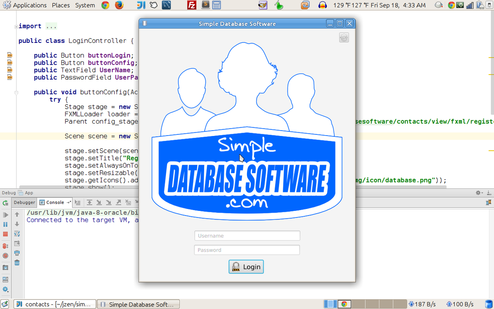This screenshot has height=309, width=494.
Task: Open the Places menu
Action: (61, 5)
